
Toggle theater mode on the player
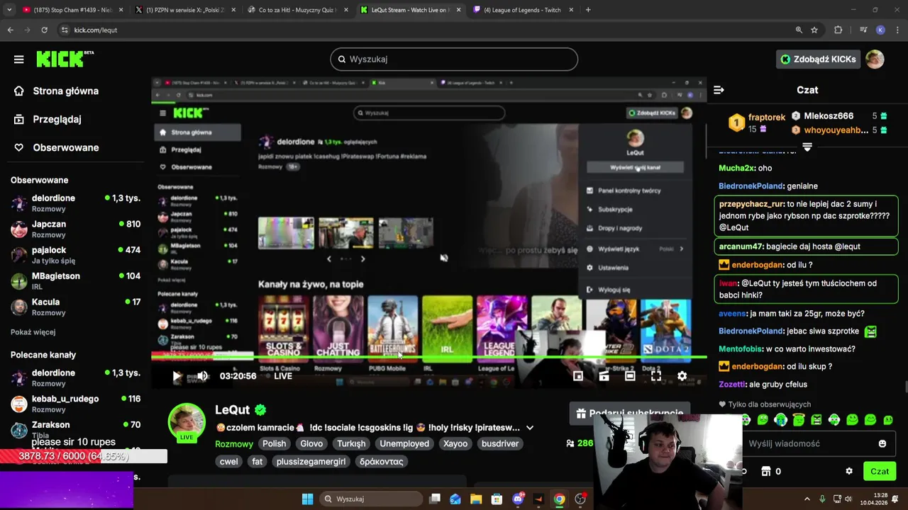pos(630,376)
